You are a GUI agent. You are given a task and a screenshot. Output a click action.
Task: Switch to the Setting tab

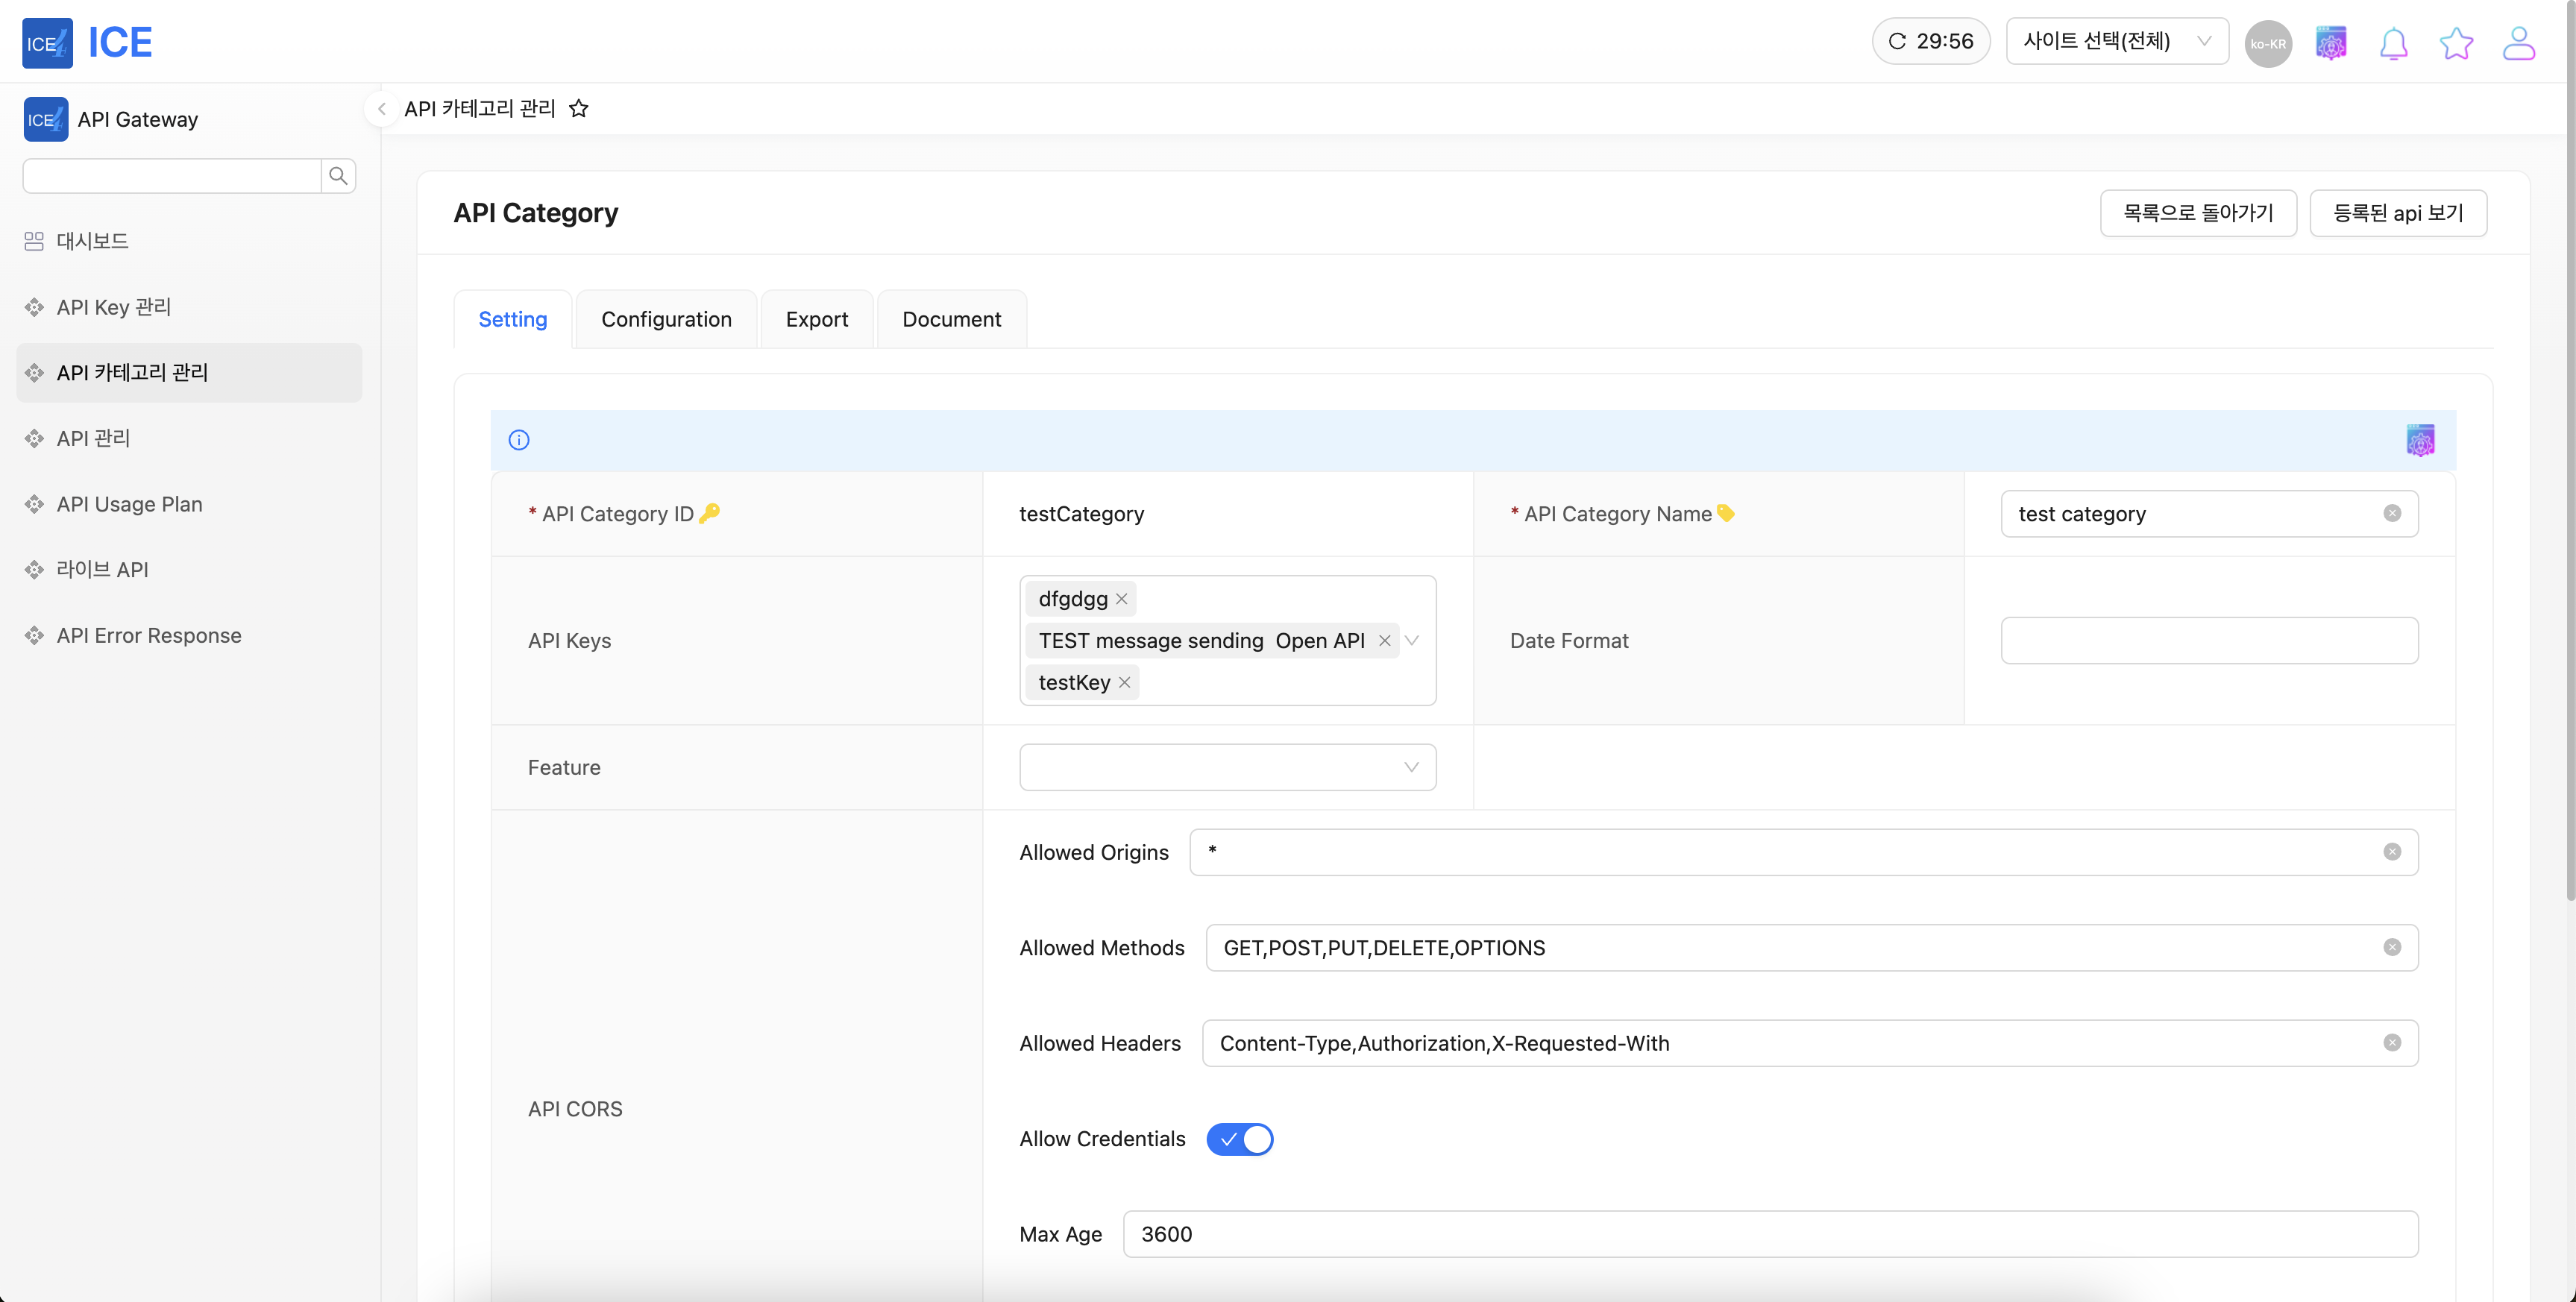coord(513,319)
